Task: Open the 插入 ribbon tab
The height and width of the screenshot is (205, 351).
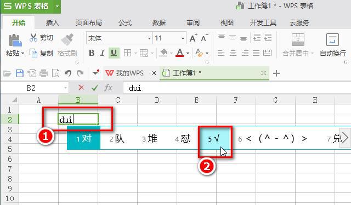Action: point(53,22)
